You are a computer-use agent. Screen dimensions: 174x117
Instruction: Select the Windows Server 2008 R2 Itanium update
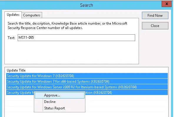click(87, 87)
